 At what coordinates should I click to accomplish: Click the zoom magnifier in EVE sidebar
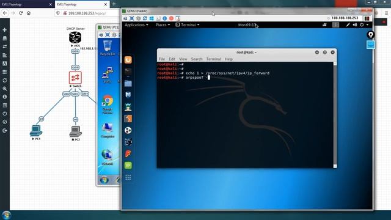pos(4,89)
